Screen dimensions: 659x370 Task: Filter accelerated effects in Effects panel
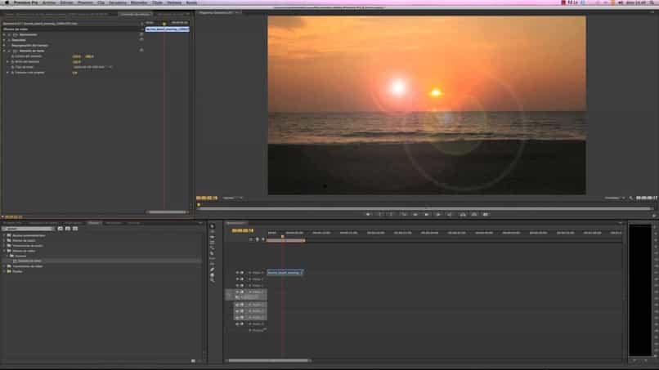61,229
